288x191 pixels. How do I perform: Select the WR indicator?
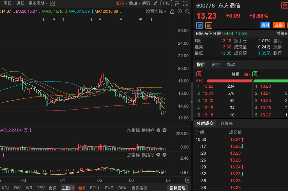(x=29, y=188)
